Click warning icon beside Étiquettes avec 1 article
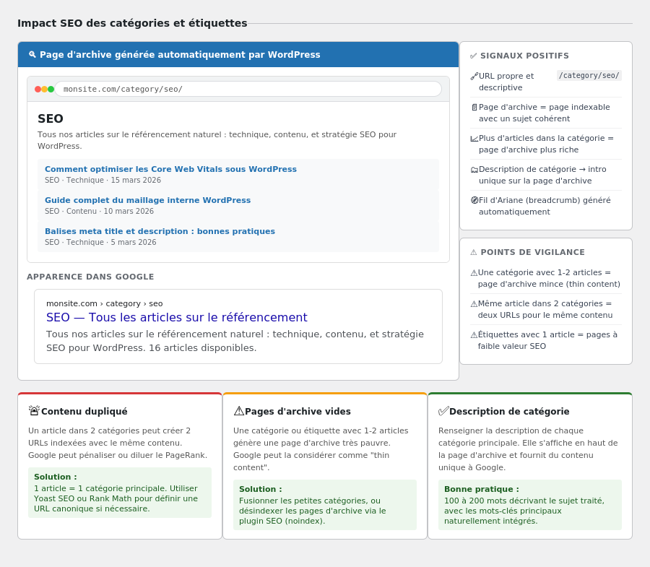 (x=474, y=335)
